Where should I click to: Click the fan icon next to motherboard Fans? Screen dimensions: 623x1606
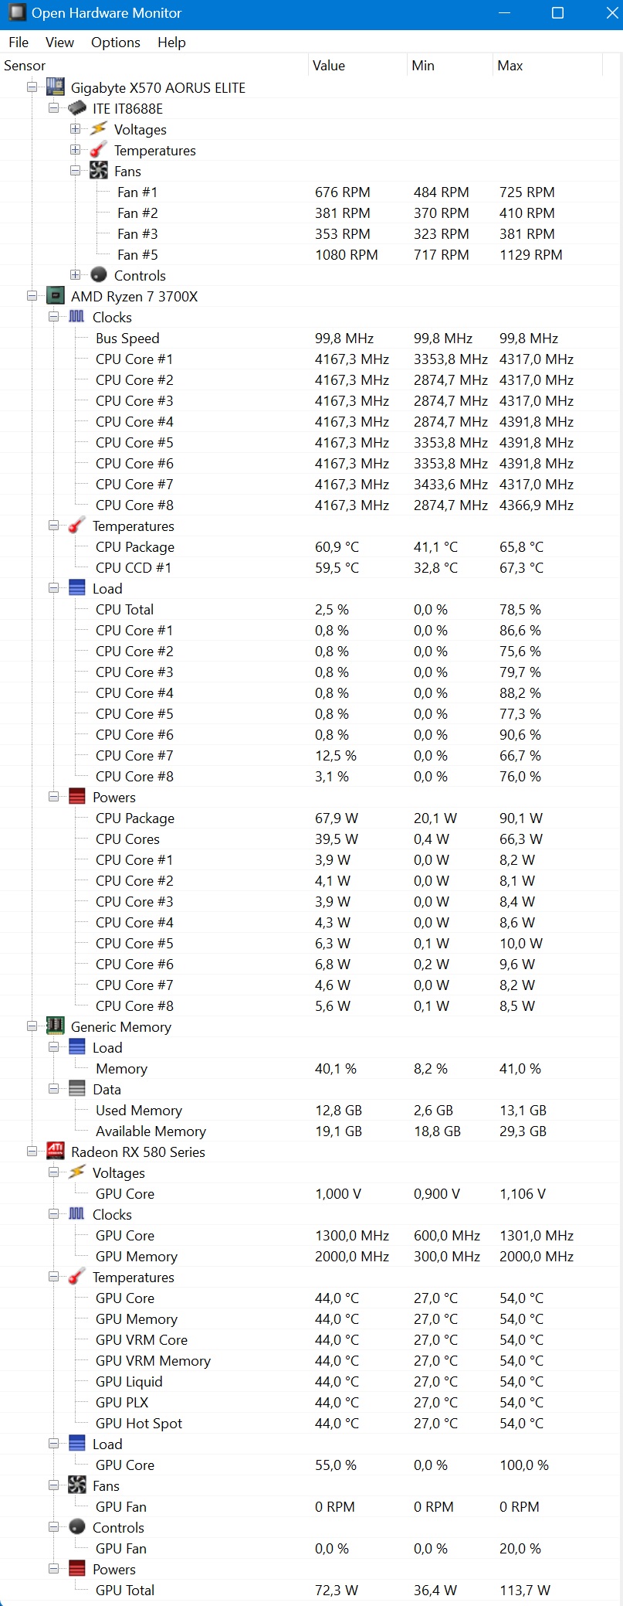pyautogui.click(x=98, y=171)
